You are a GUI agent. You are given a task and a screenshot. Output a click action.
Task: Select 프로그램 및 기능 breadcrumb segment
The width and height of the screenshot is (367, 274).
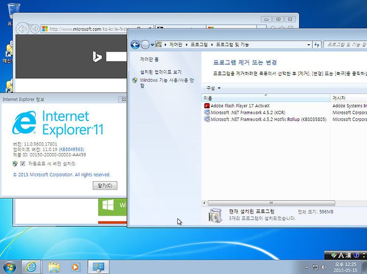coord(232,45)
